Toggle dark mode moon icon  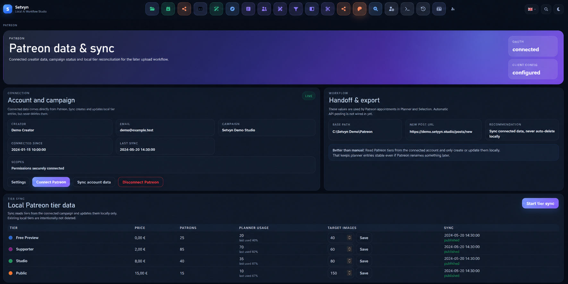(559, 9)
